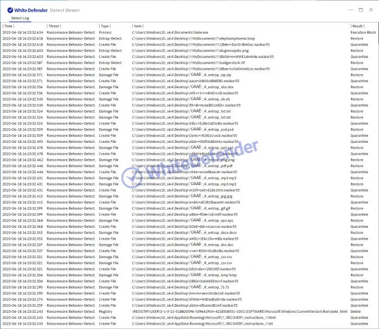
Task: Click the Item column header
Action: click(x=138, y=26)
